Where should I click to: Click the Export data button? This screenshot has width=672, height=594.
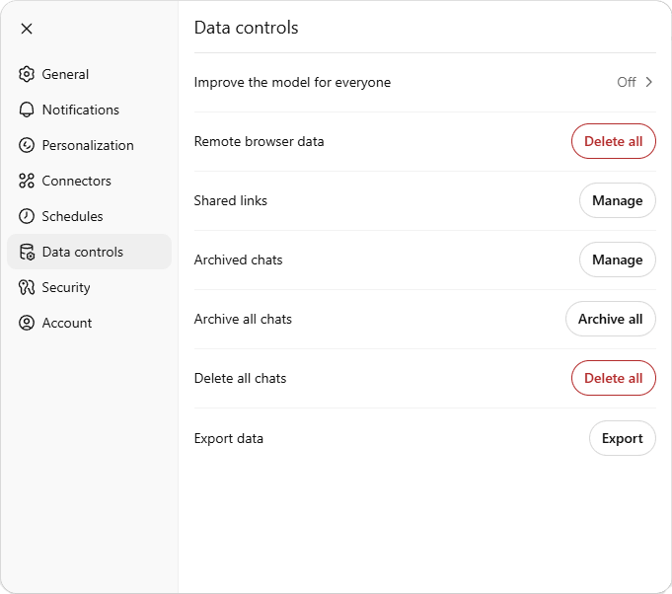pyautogui.click(x=623, y=438)
